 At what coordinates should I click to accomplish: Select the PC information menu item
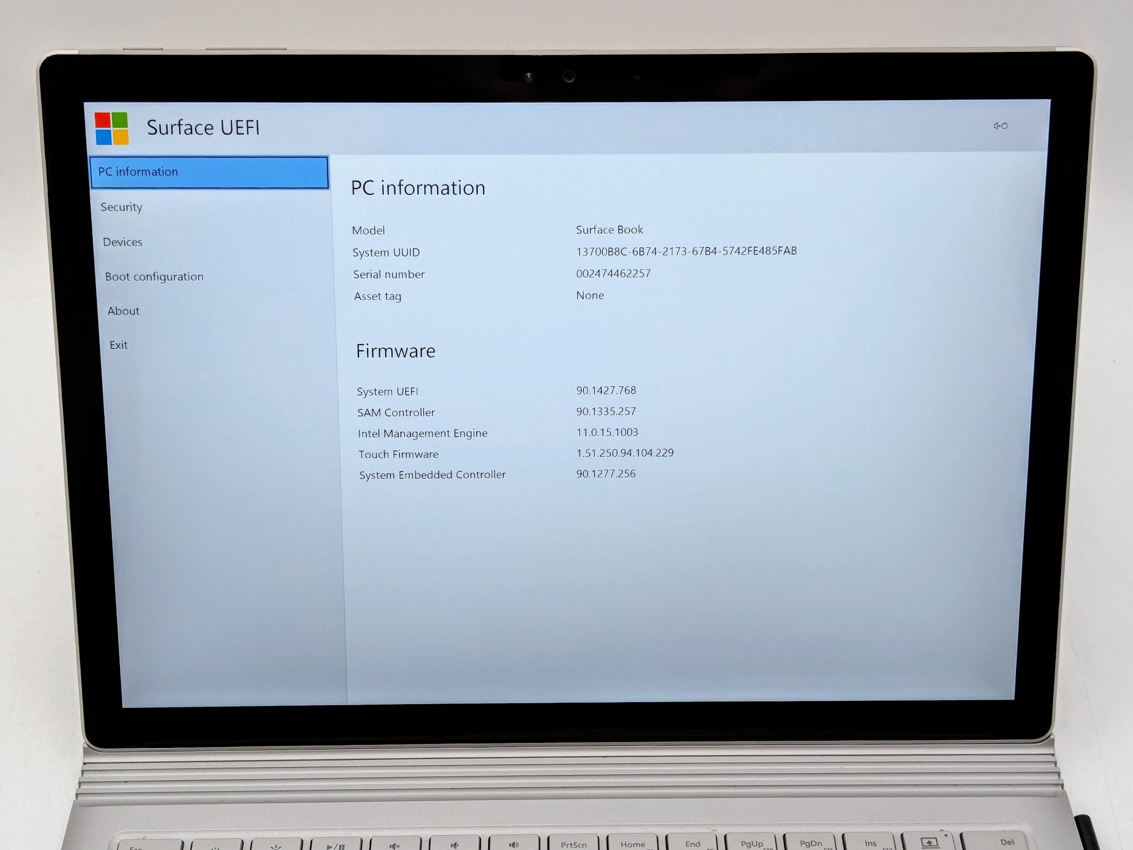click(209, 172)
